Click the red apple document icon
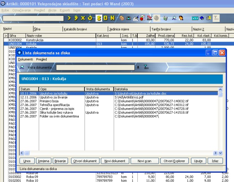 click(143, 18)
